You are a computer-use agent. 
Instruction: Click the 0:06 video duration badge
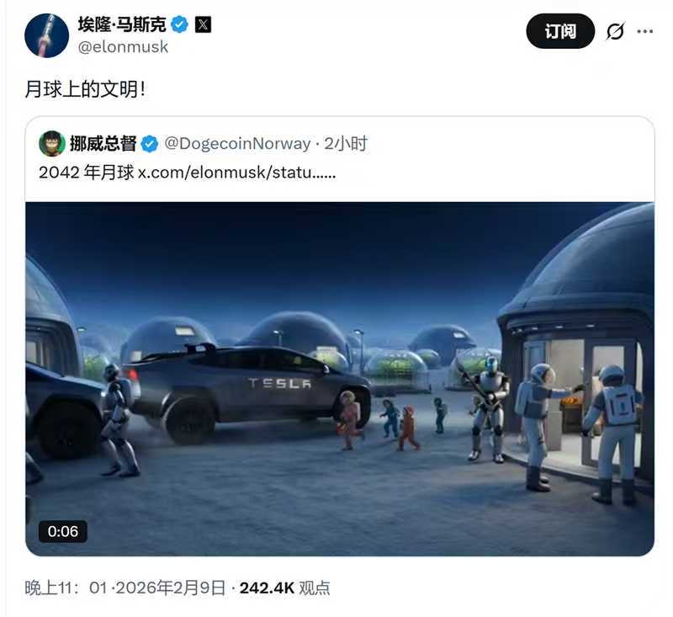click(62, 531)
